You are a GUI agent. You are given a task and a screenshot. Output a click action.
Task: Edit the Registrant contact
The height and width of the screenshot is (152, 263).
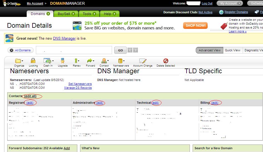(x=30, y=103)
